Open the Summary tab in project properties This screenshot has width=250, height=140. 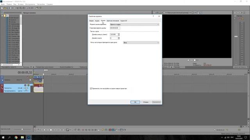click(x=113, y=21)
